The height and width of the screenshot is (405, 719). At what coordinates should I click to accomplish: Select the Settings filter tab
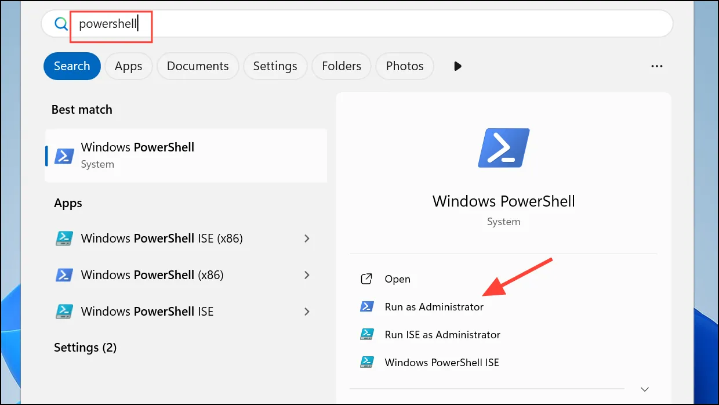275,66
